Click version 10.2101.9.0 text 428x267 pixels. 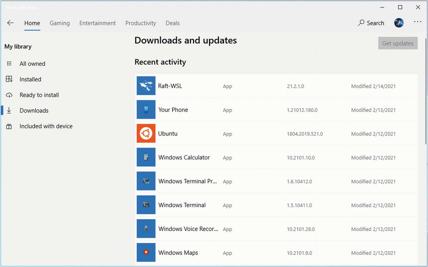[x=299, y=253]
